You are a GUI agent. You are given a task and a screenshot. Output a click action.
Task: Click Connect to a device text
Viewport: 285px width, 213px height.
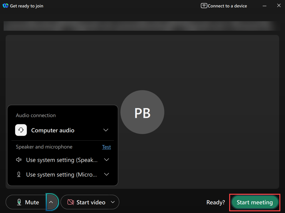point(227,6)
